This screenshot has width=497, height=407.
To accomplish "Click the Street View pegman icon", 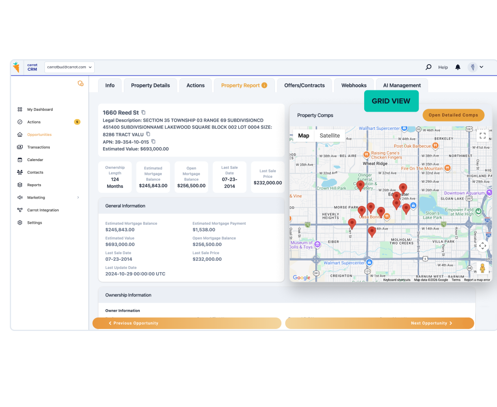I will click(482, 268).
